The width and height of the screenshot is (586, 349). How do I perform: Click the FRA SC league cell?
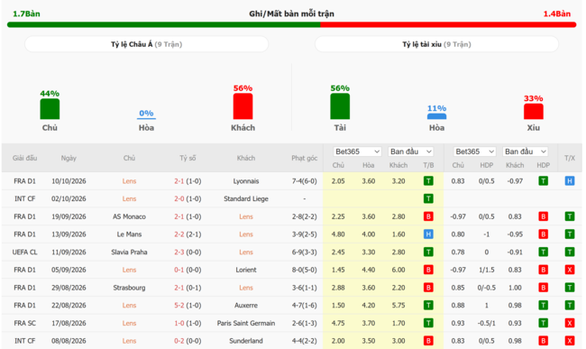coord(24,323)
